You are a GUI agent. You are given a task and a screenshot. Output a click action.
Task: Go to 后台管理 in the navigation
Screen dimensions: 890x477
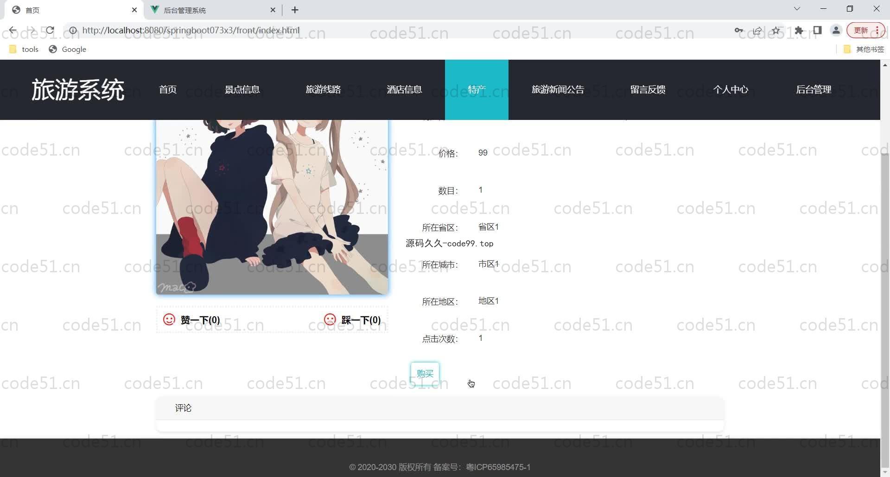tap(814, 89)
